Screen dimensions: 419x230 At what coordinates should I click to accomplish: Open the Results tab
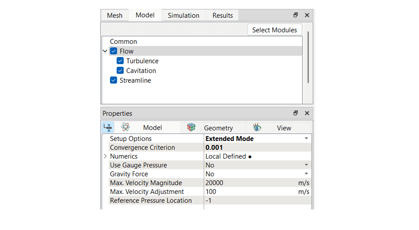click(x=222, y=16)
